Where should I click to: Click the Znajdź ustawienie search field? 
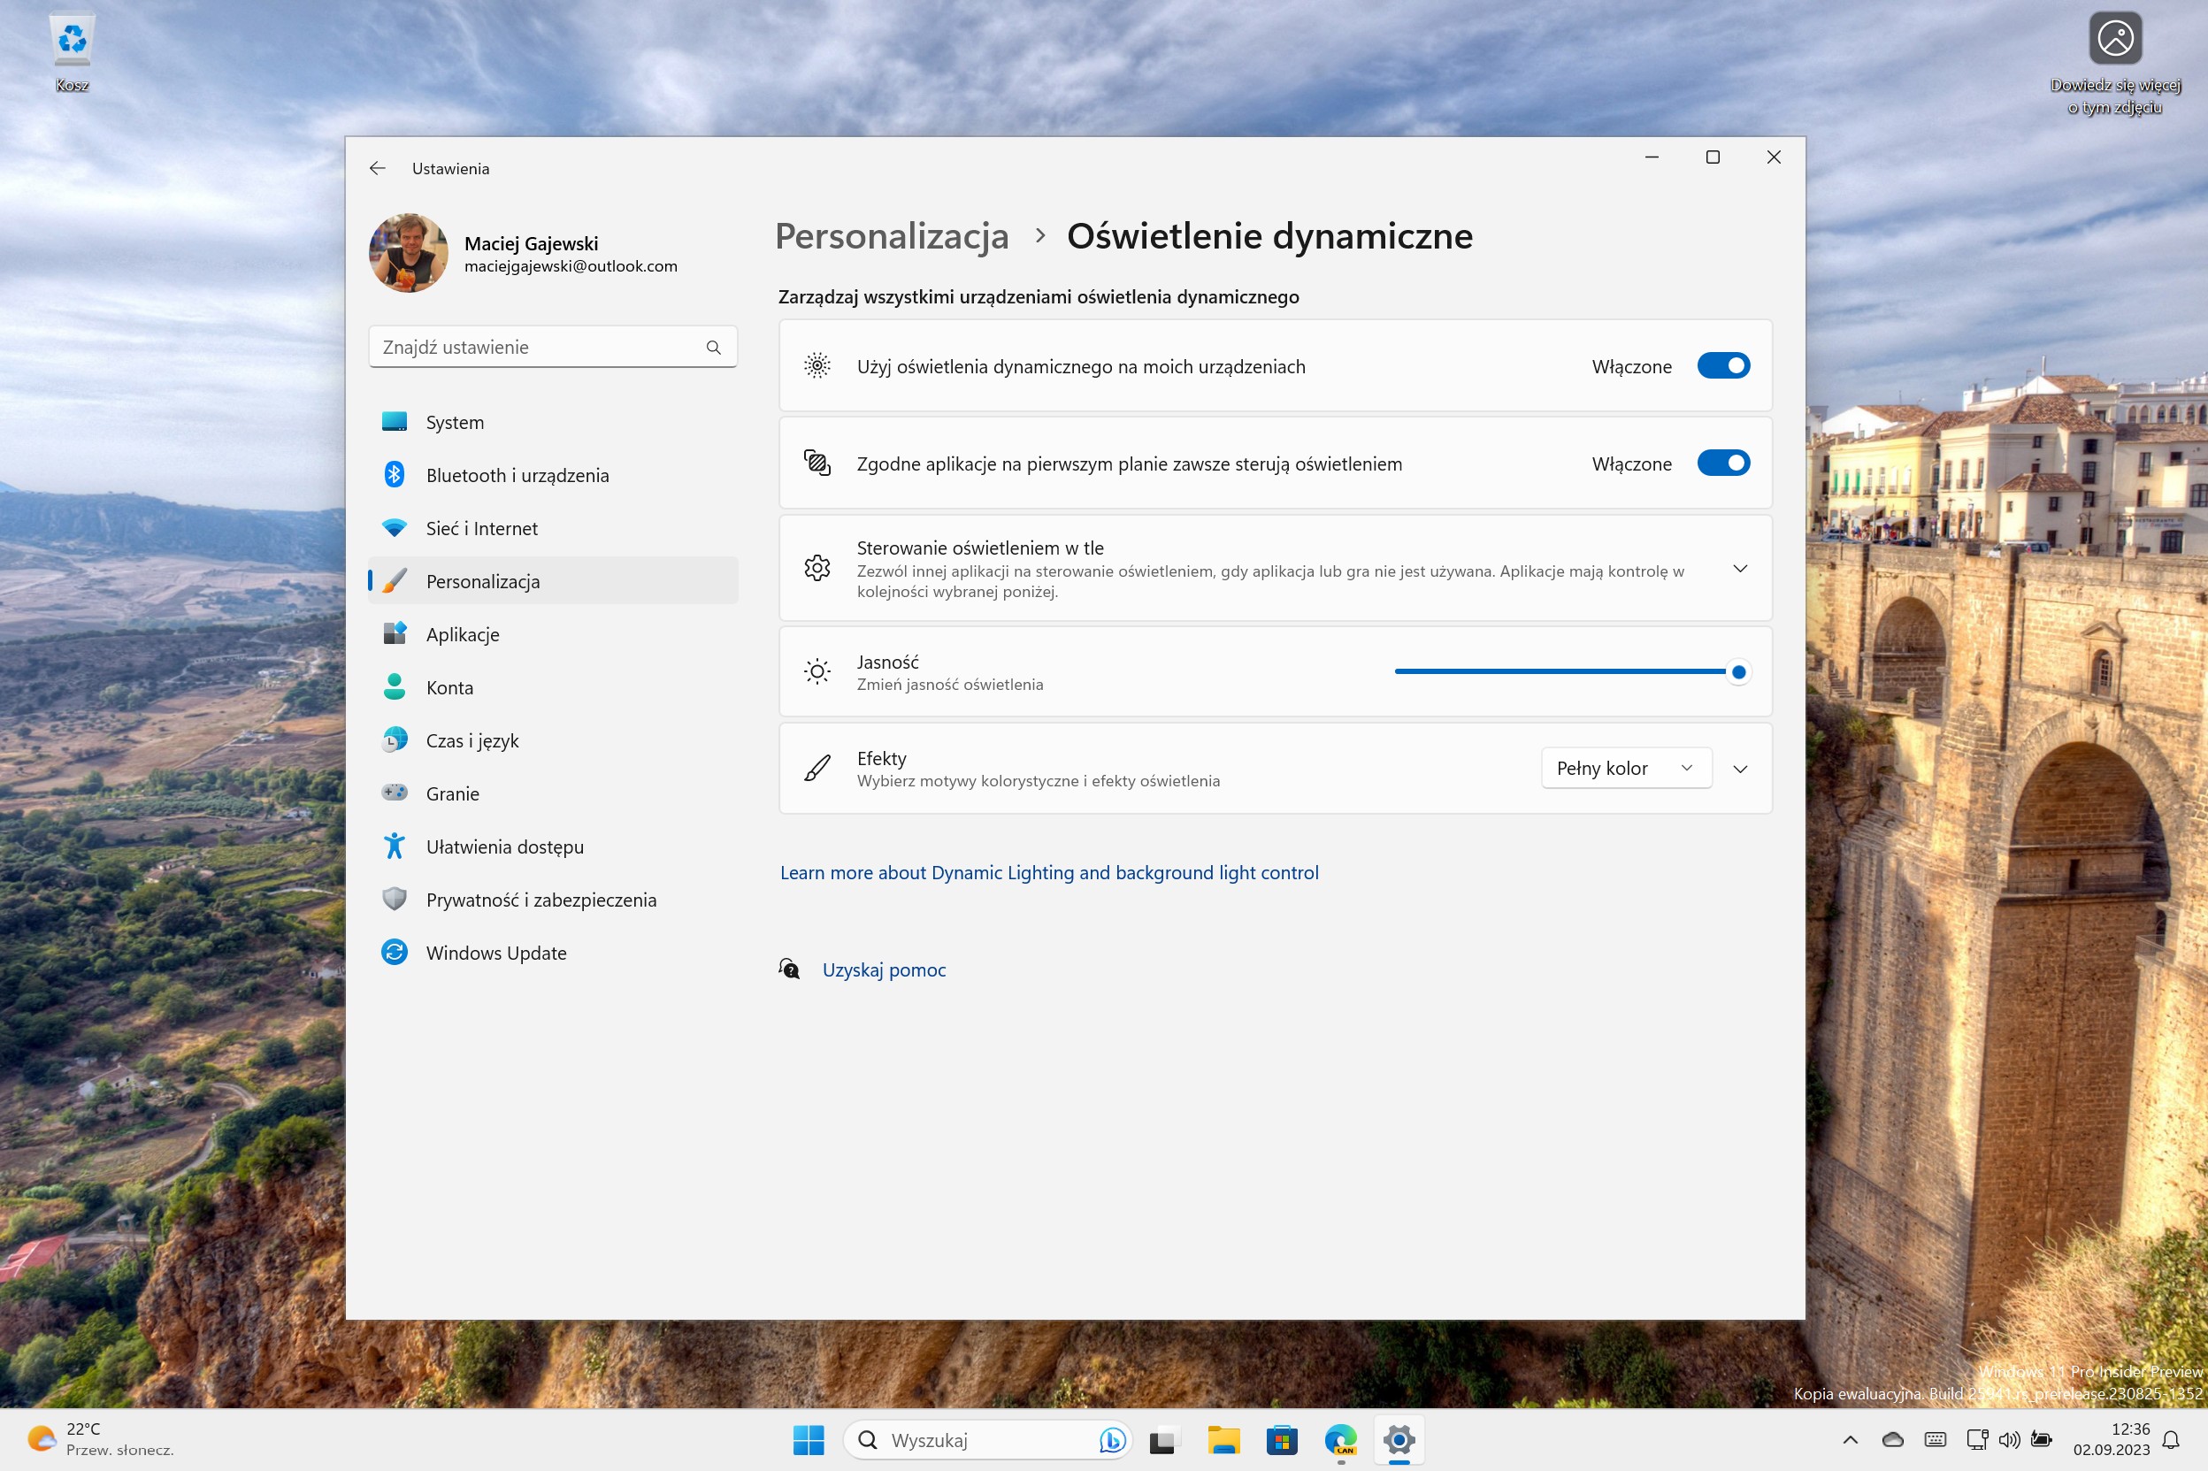point(553,347)
